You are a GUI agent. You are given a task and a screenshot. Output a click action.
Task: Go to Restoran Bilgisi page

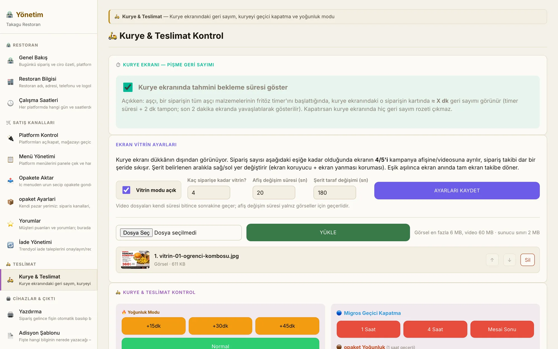pyautogui.click(x=49, y=82)
